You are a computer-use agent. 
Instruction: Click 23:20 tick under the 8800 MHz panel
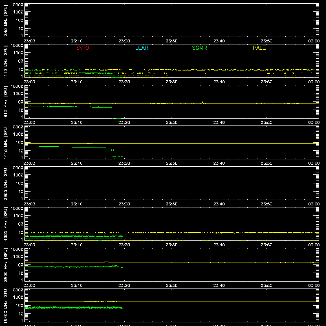[124, 286]
